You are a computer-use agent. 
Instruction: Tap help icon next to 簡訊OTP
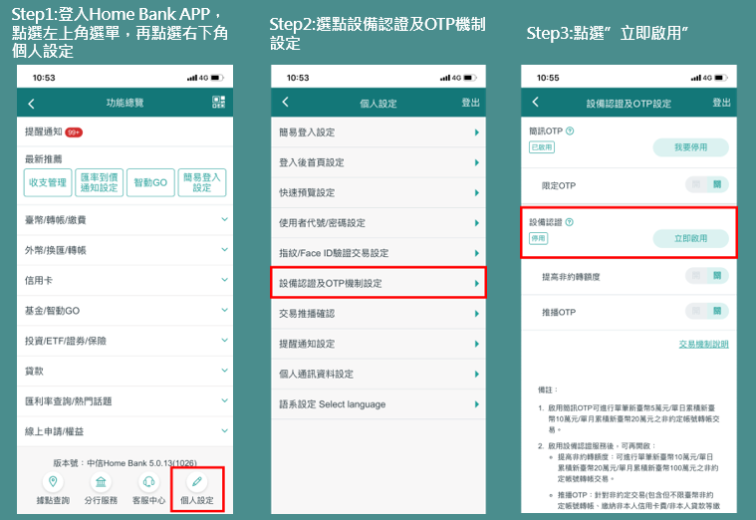pyautogui.click(x=570, y=130)
